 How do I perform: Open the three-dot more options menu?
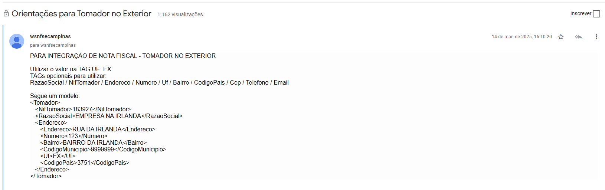pos(596,37)
